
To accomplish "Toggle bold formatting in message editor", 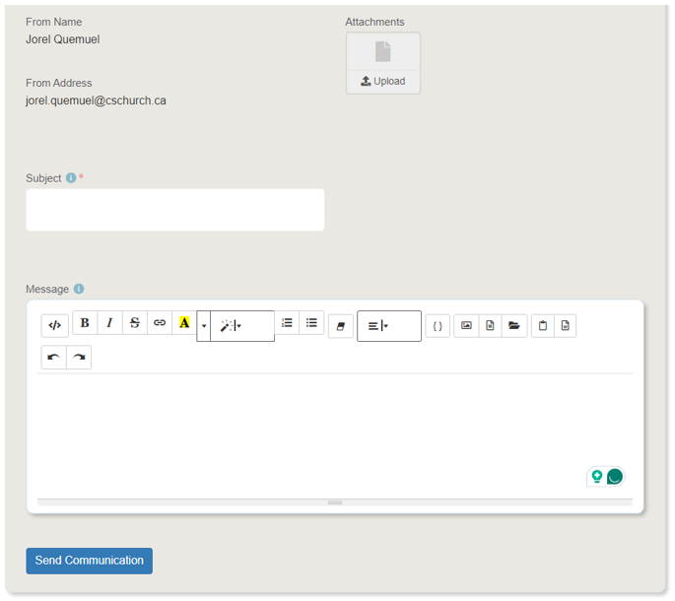I will pyautogui.click(x=85, y=323).
